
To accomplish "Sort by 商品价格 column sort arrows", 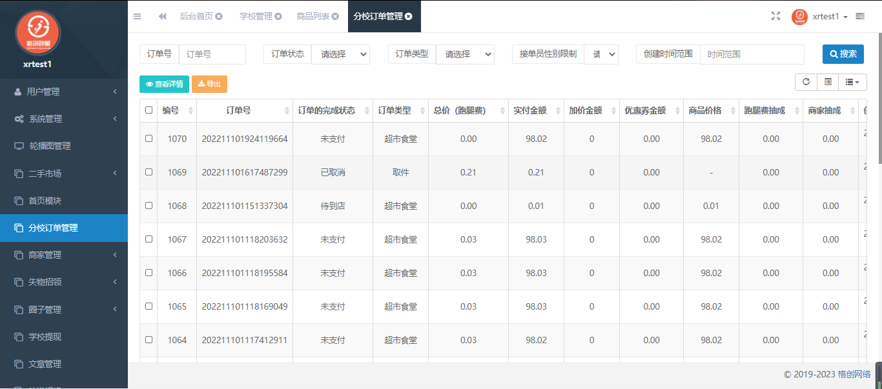I will pyautogui.click(x=733, y=111).
